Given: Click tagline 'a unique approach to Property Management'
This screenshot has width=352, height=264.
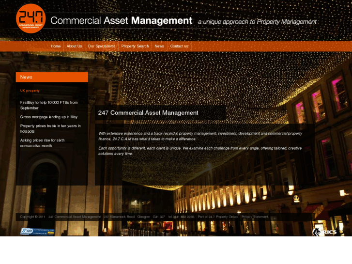Looking at the screenshot, I should (x=257, y=22).
